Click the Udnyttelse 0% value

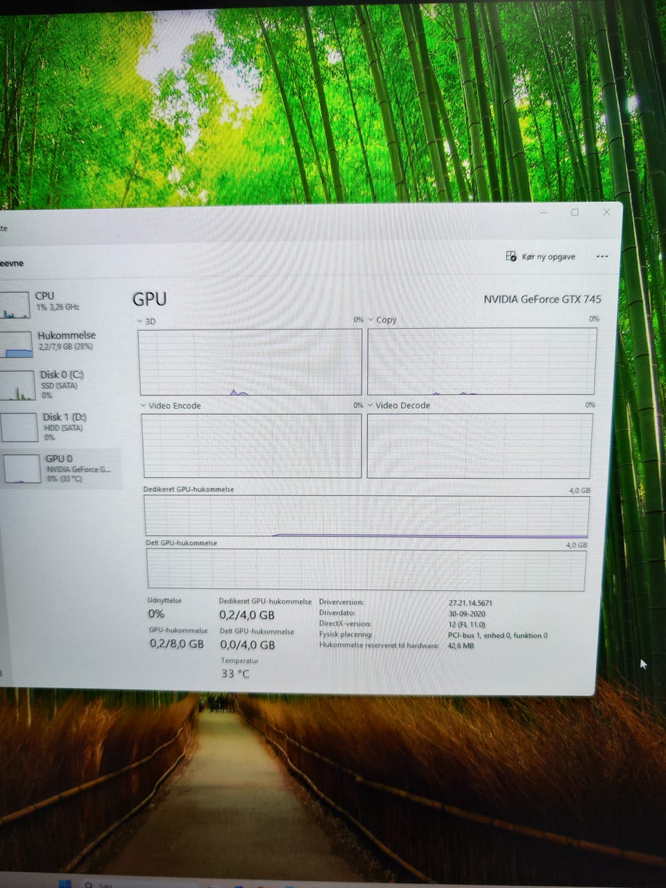pos(156,614)
